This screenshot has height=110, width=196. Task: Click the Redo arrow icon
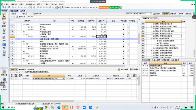pyautogui.click(x=26, y=7)
